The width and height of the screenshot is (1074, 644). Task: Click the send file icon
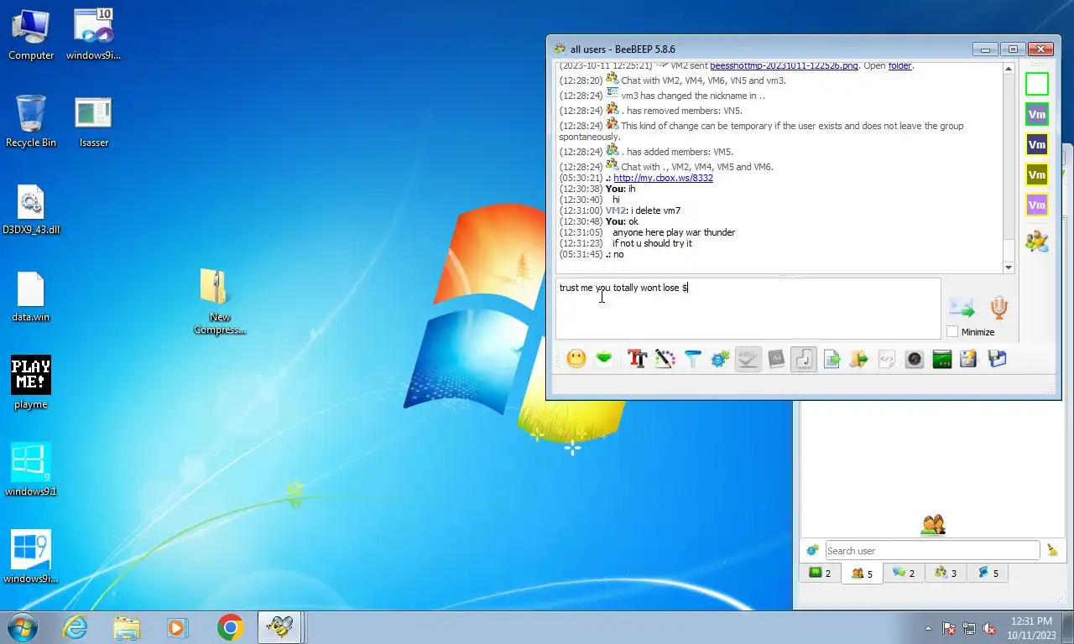(832, 359)
